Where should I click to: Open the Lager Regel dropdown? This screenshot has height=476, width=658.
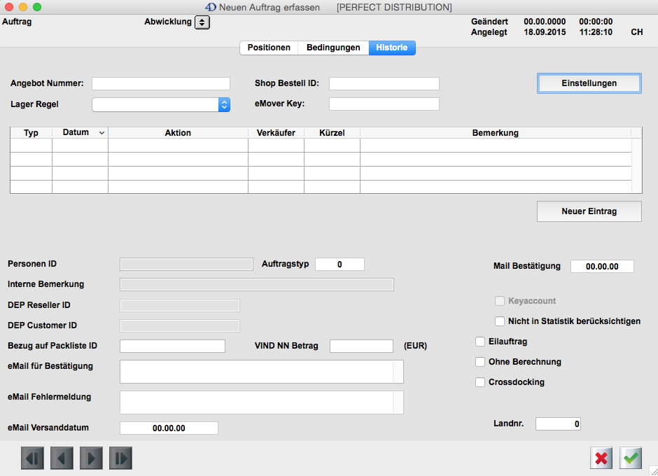click(224, 104)
